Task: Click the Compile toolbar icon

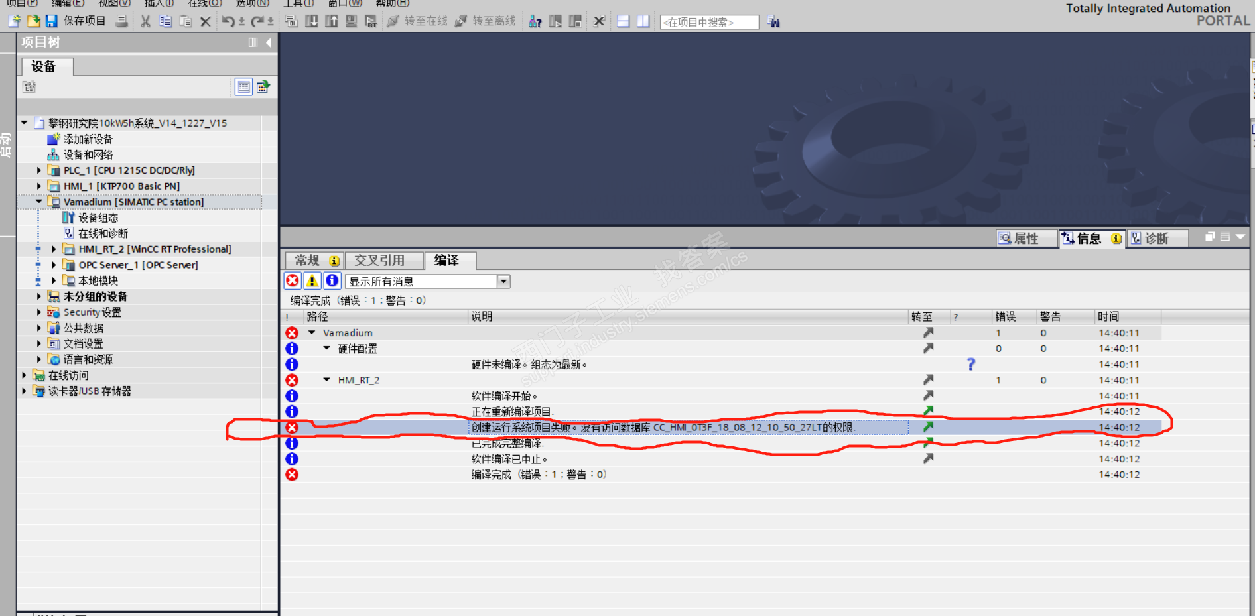Action: pos(291,21)
